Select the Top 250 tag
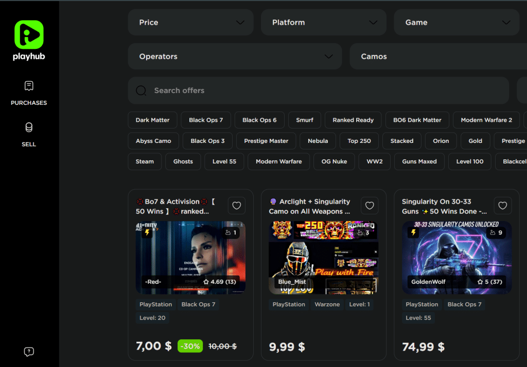 tap(359, 141)
